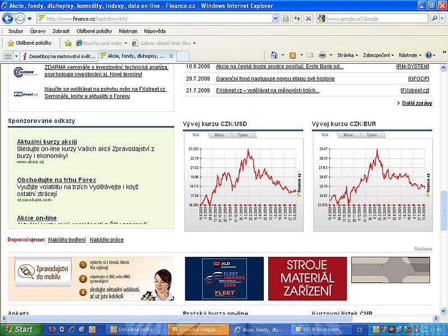This screenshot has height=336, width=448.
Task: Open the Oblíbené položky menu
Action: pyautogui.click(x=94, y=31)
